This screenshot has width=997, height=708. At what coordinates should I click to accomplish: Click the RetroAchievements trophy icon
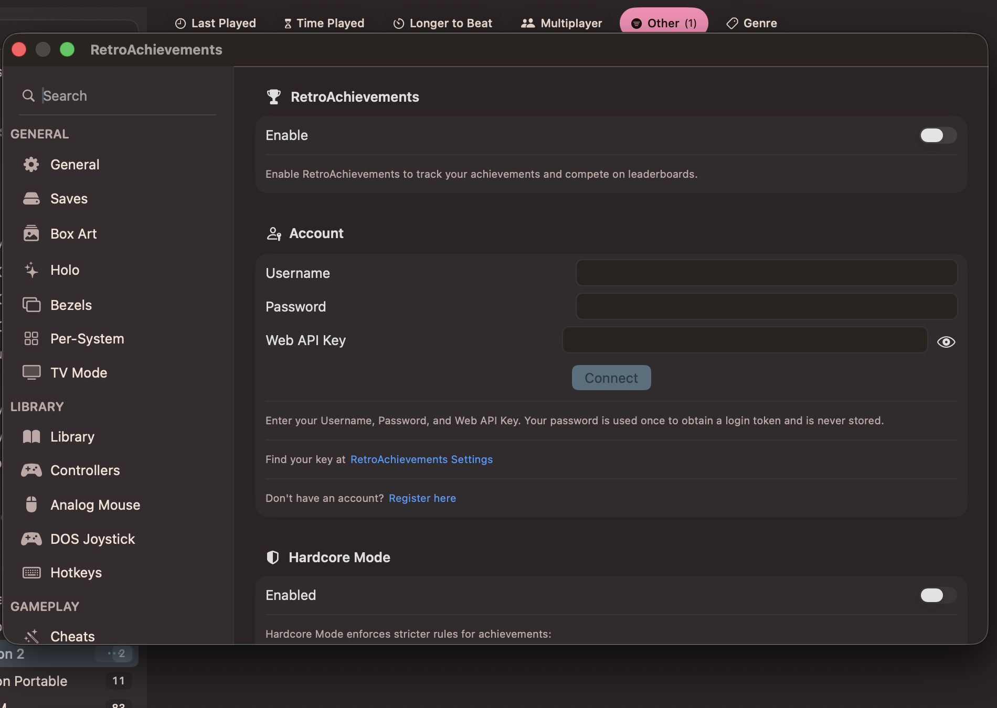[273, 97]
